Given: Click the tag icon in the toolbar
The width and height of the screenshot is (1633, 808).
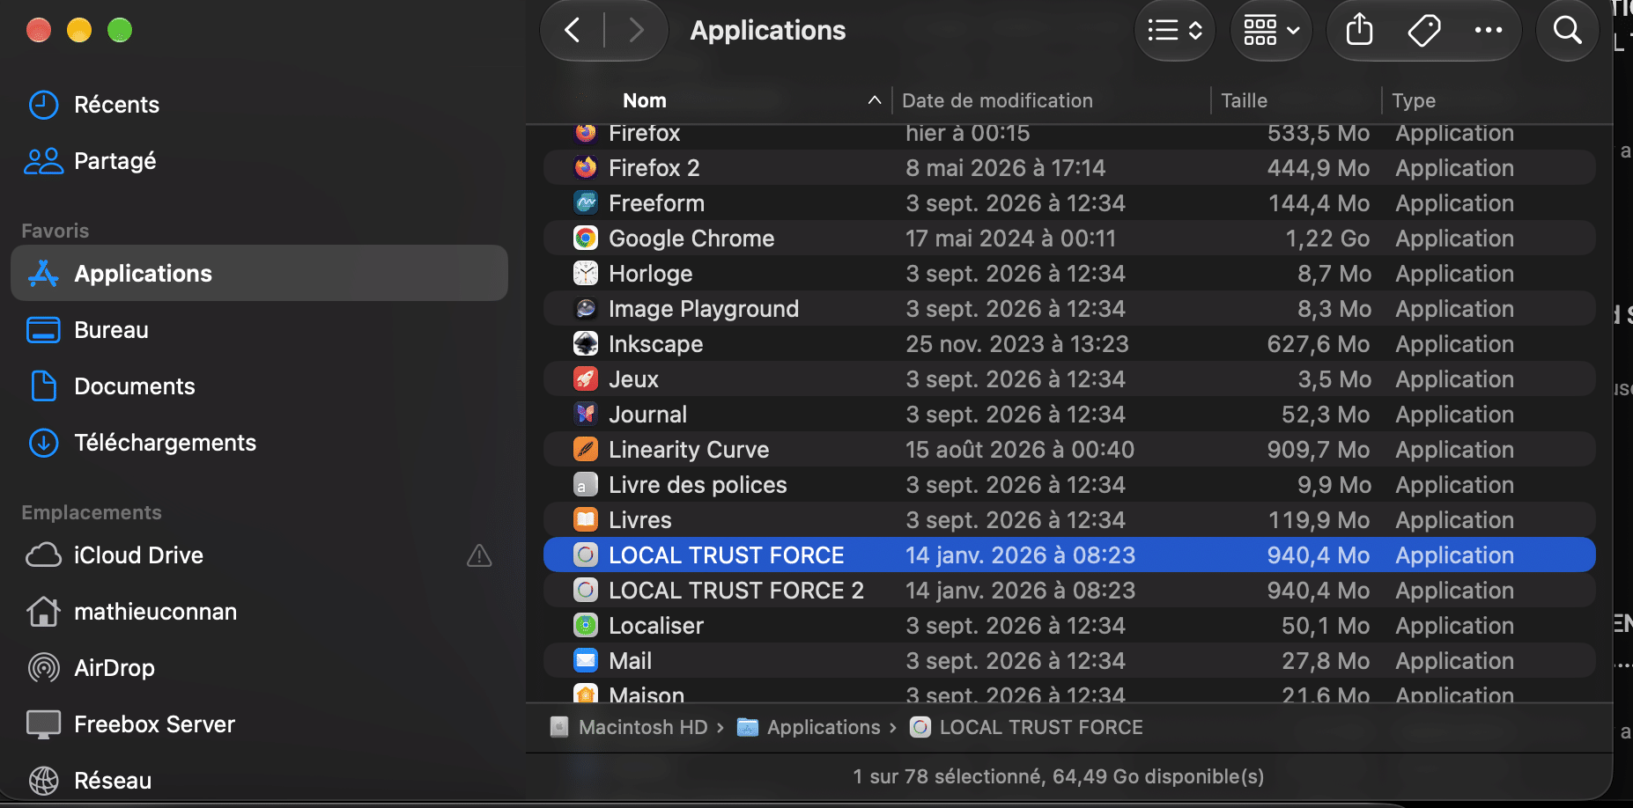Looking at the screenshot, I should (1424, 31).
